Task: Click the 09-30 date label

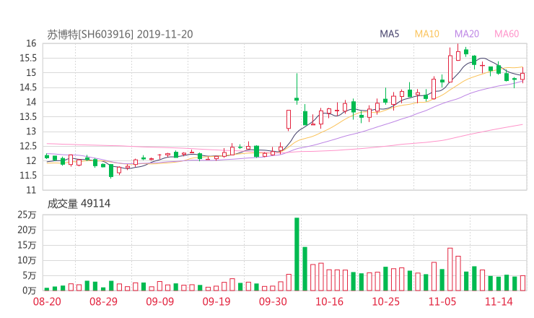Action: click(x=273, y=301)
